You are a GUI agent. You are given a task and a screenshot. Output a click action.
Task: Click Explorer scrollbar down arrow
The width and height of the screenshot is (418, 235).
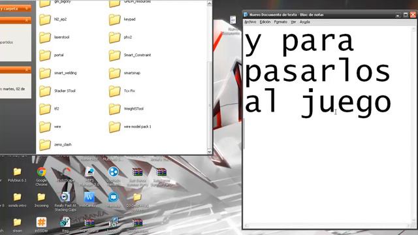[209, 151]
